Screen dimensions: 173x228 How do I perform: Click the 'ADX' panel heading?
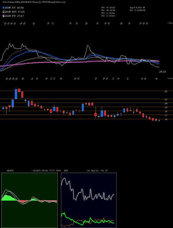pyautogui.click(x=66, y=171)
